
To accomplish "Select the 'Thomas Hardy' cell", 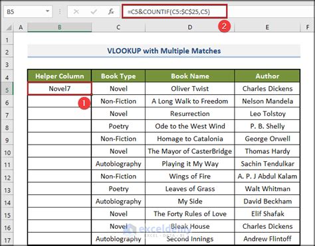I will pyautogui.click(x=267, y=151).
